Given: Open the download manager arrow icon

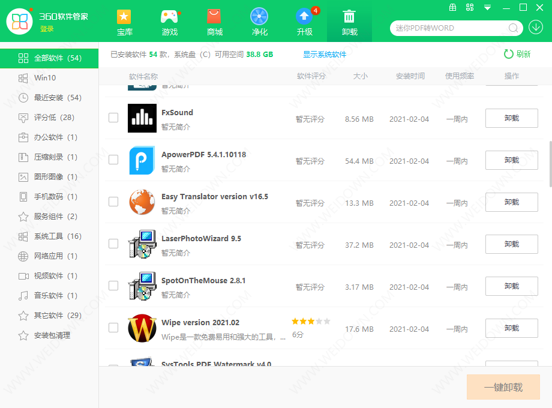Looking at the screenshot, I should [535, 27].
